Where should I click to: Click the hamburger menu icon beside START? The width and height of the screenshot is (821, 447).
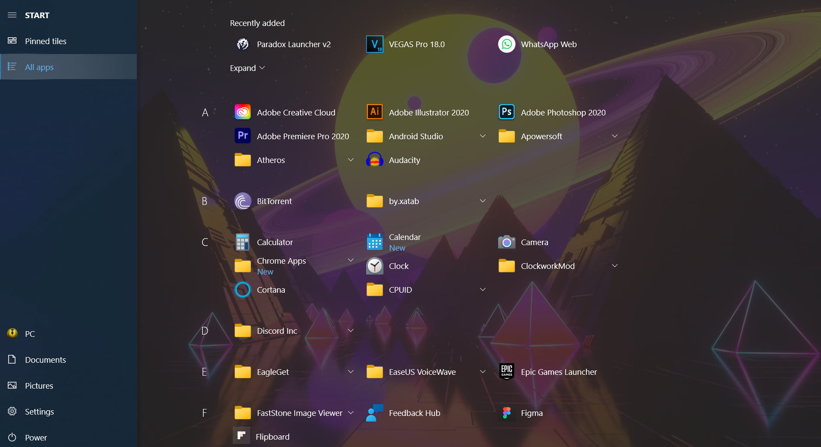coord(12,15)
